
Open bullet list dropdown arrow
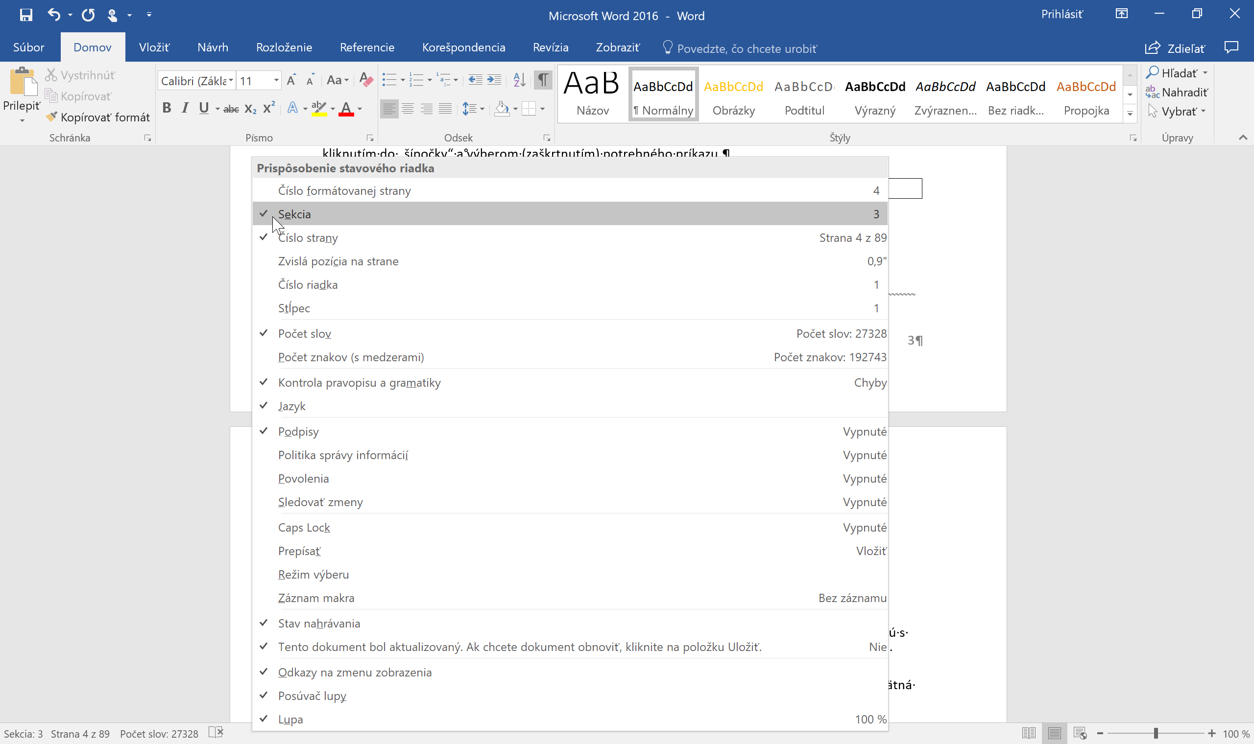(403, 80)
